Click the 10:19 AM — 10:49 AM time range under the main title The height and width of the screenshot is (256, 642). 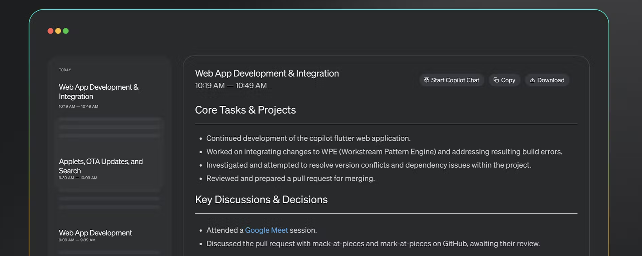pyautogui.click(x=231, y=85)
